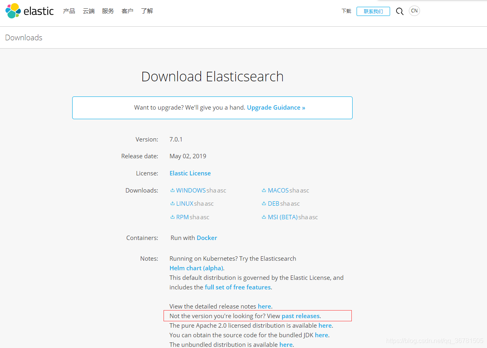Click the 下载 link in header
The width and height of the screenshot is (487, 348).
point(346,11)
